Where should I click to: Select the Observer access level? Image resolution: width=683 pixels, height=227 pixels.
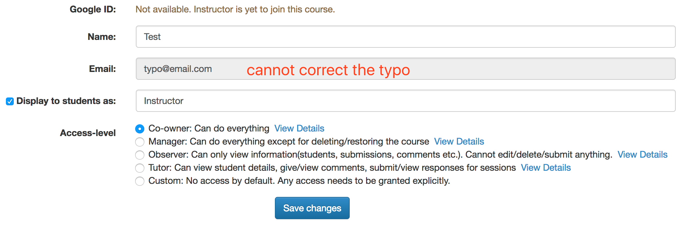(x=140, y=155)
